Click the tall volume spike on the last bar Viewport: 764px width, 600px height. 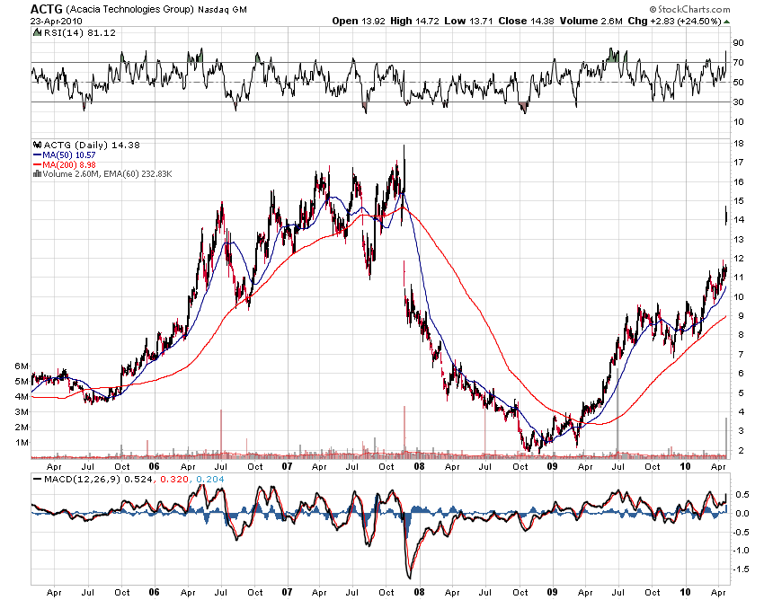(x=726, y=437)
